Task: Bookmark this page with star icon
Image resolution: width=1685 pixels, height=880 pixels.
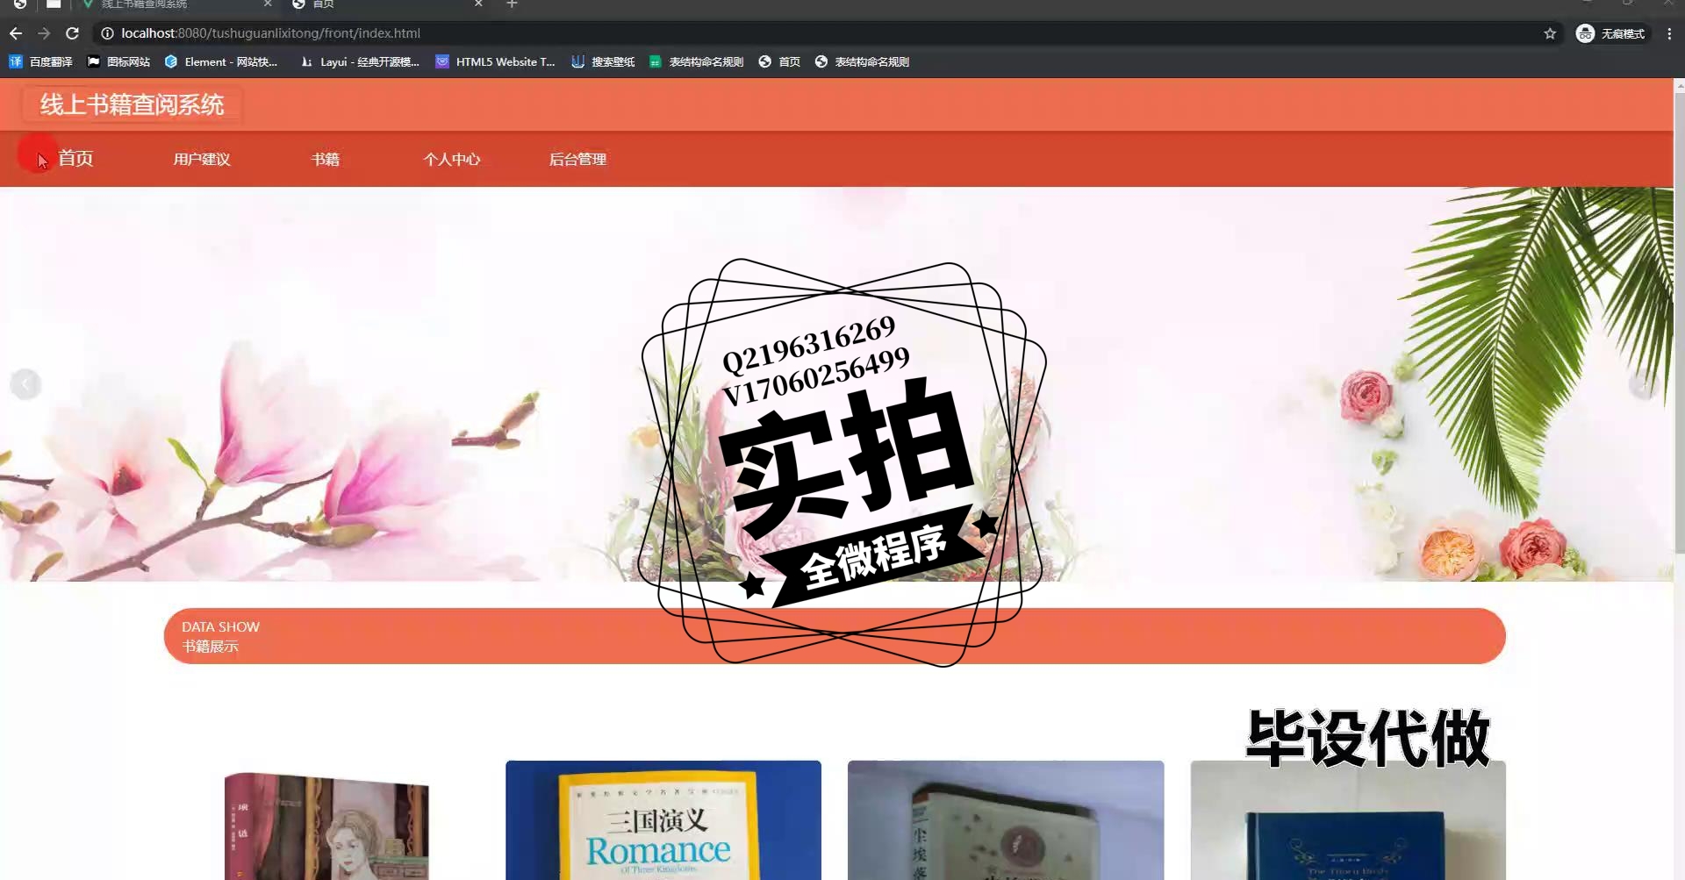Action: click(1550, 33)
